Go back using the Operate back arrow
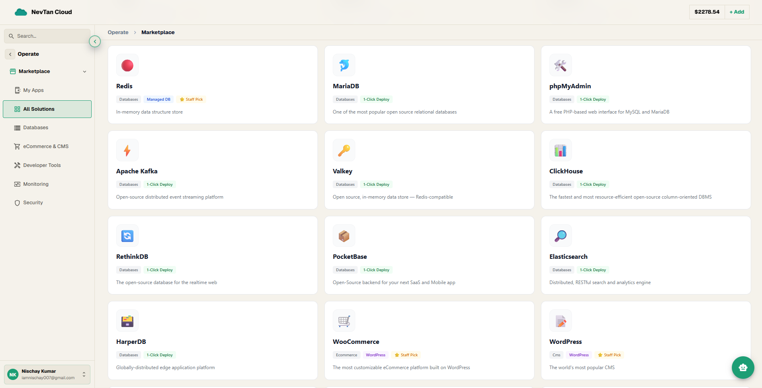Image resolution: width=762 pixels, height=388 pixels. pyautogui.click(x=10, y=54)
